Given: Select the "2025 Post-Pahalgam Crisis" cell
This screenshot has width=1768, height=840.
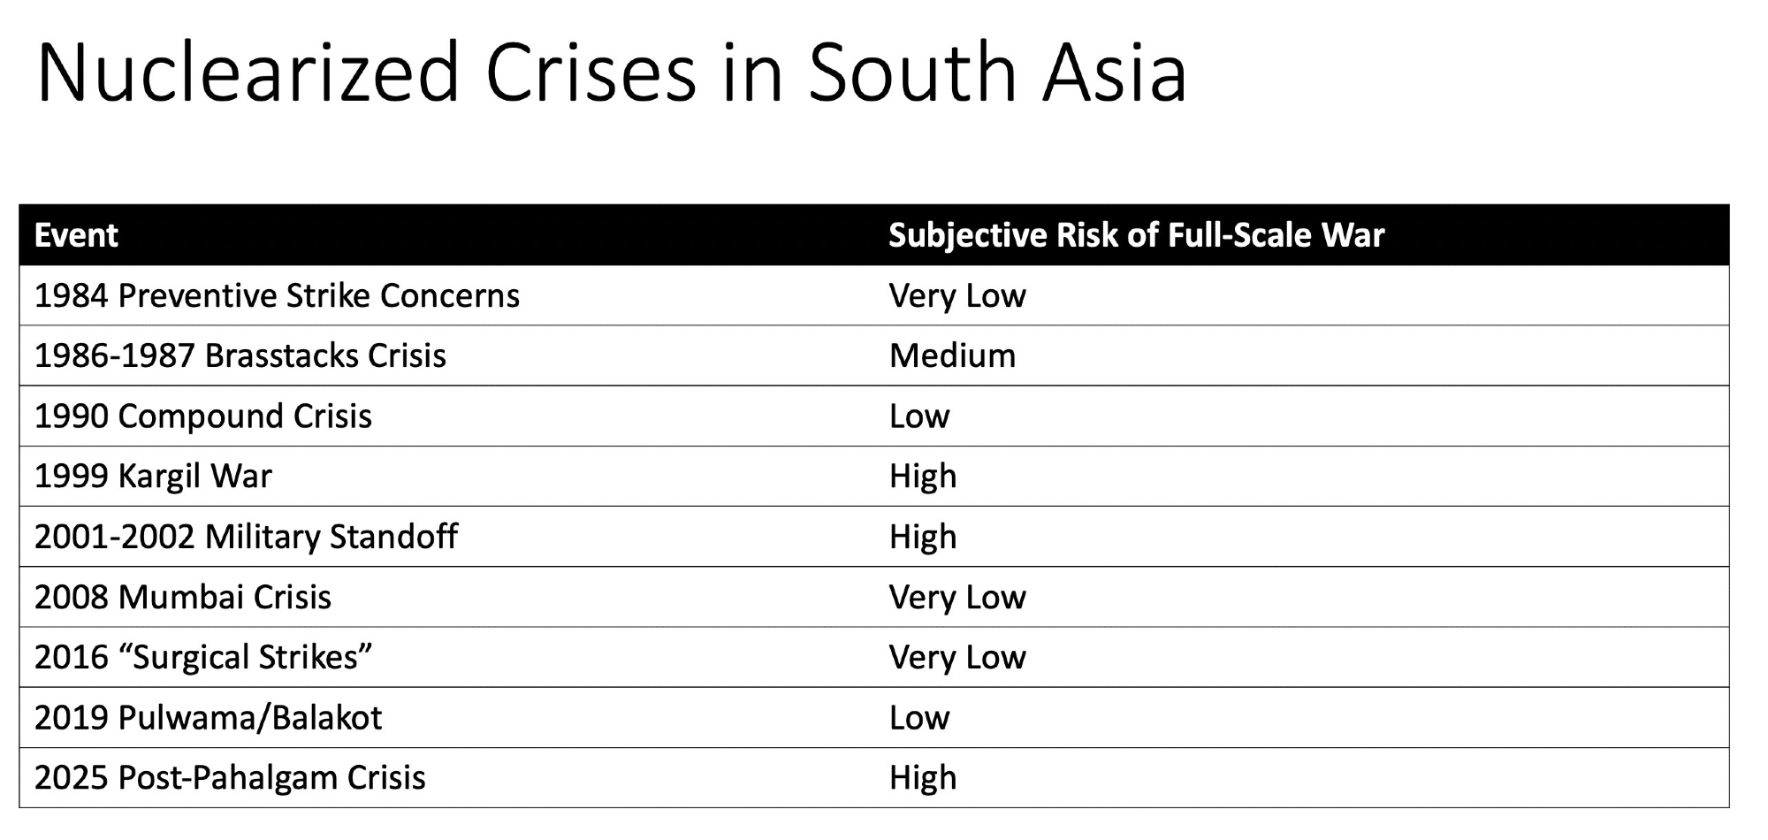Looking at the screenshot, I should pos(230,777).
